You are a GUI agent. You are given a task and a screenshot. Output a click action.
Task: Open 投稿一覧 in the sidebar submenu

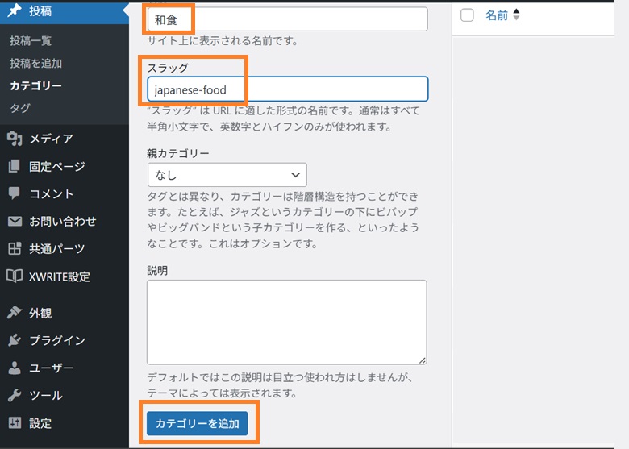[x=31, y=40]
